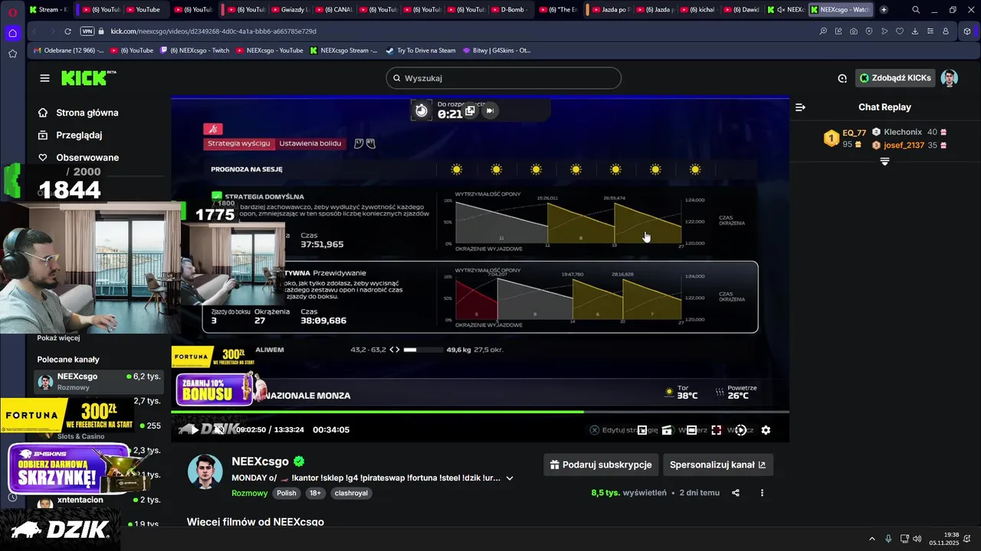Open the browser tab search icon

[916, 10]
